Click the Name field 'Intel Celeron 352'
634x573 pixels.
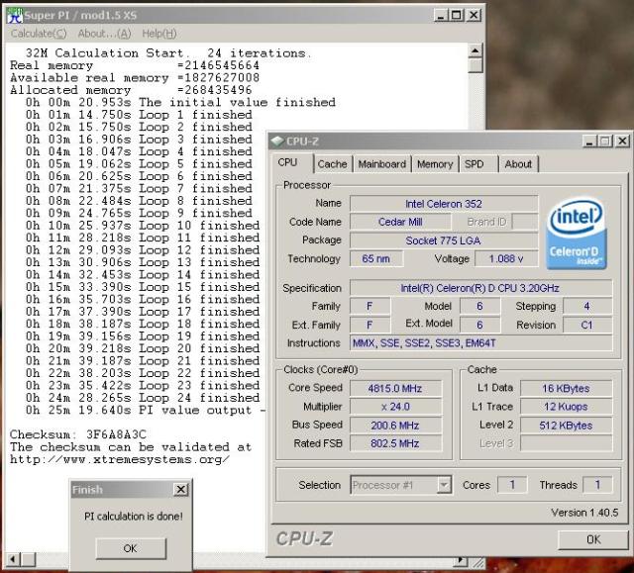coord(444,204)
